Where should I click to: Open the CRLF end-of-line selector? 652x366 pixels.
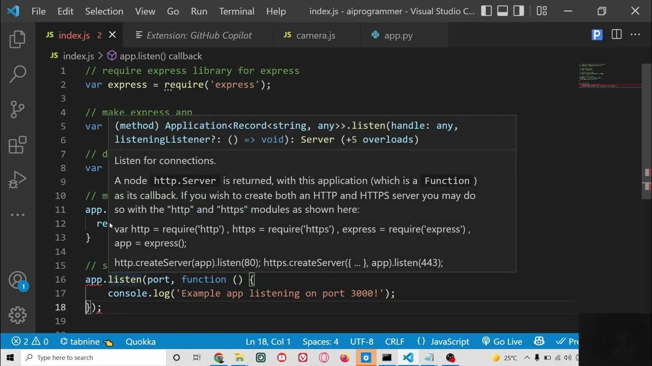[395, 342]
